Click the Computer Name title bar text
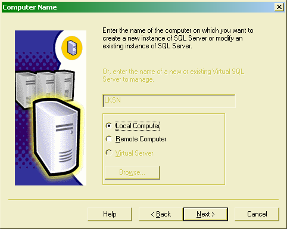 [x=30, y=7]
